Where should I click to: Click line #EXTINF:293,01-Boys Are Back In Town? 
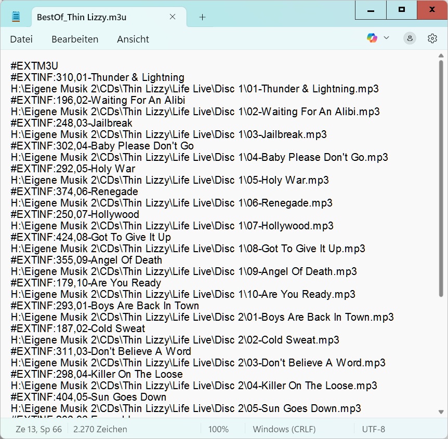[x=104, y=306]
